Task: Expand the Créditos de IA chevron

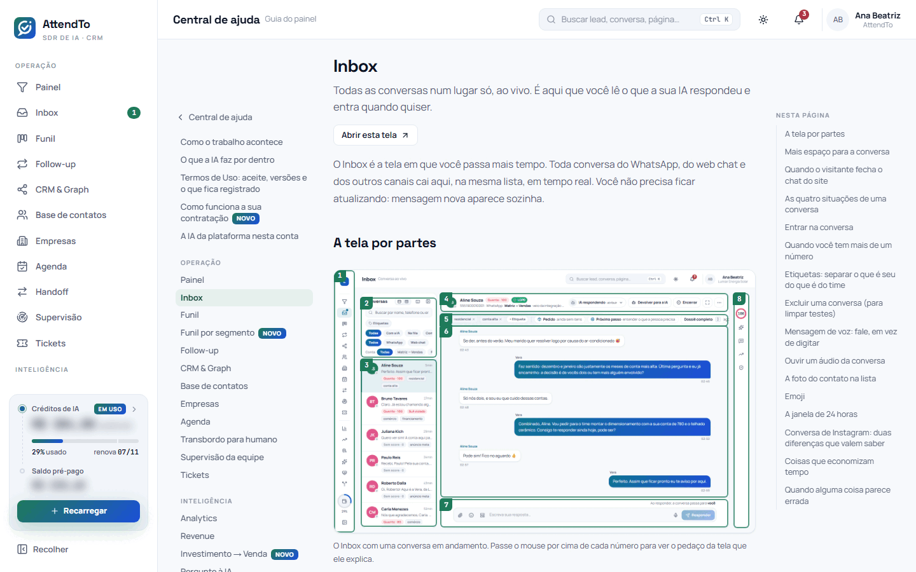Action: click(134, 409)
